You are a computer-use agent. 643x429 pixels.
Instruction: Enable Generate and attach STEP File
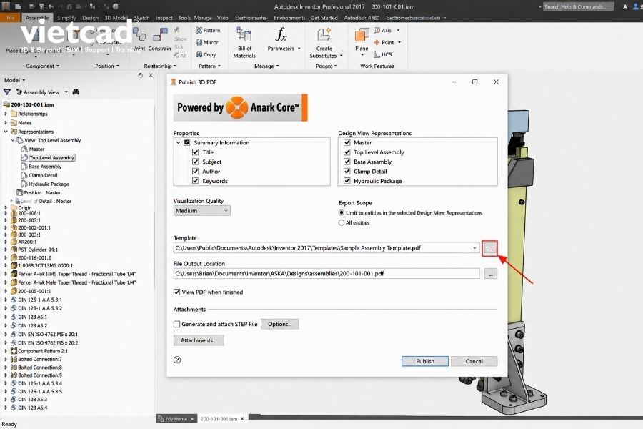[x=176, y=324]
